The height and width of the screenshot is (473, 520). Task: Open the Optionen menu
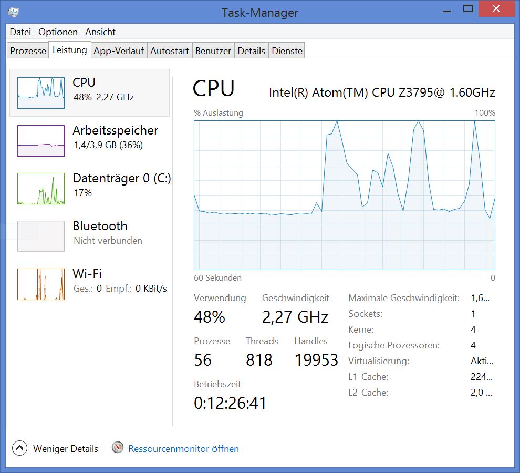tap(58, 32)
